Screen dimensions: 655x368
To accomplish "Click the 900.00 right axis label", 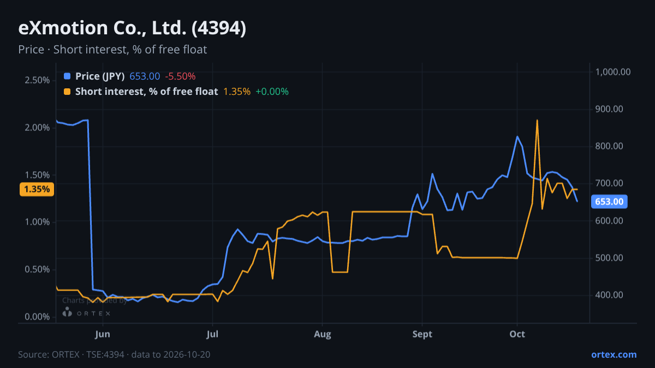I will point(610,109).
